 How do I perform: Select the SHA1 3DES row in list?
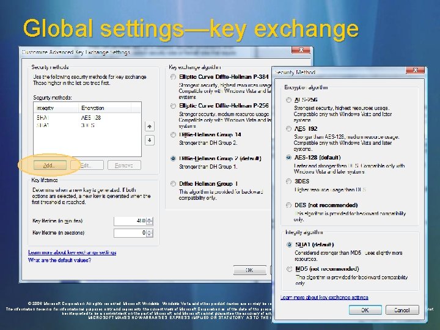point(87,125)
